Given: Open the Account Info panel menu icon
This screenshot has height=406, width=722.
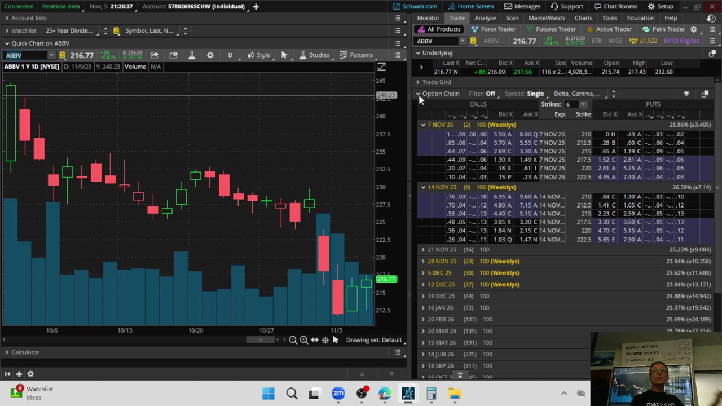Looking at the screenshot, I should pyautogui.click(x=398, y=18).
